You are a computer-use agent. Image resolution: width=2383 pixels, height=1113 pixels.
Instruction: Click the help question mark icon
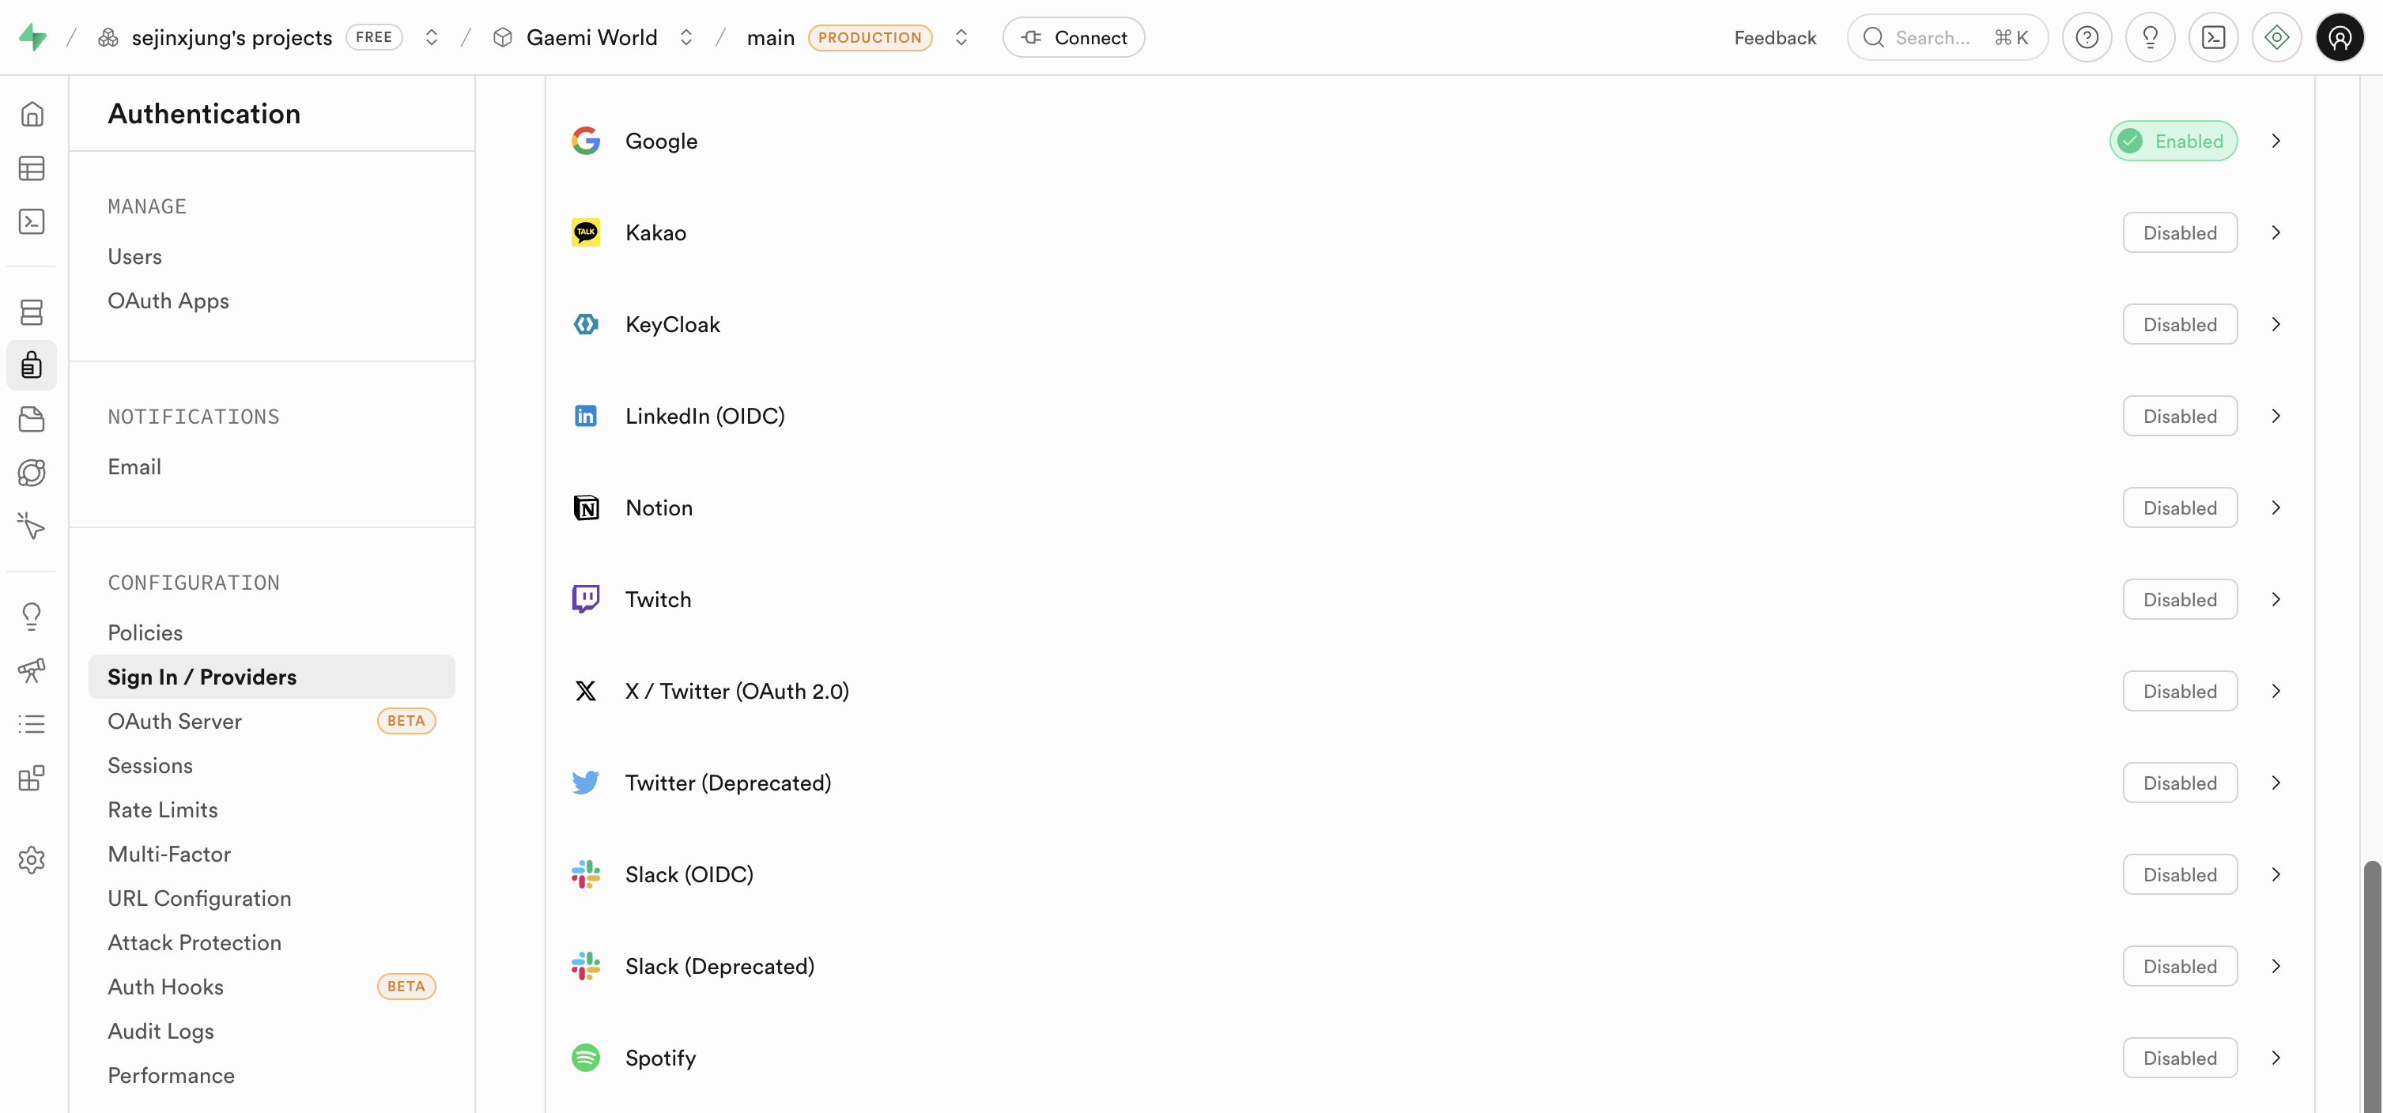click(2086, 38)
